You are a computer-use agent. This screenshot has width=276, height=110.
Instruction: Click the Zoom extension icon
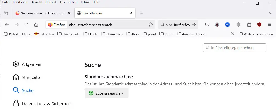click(227, 25)
